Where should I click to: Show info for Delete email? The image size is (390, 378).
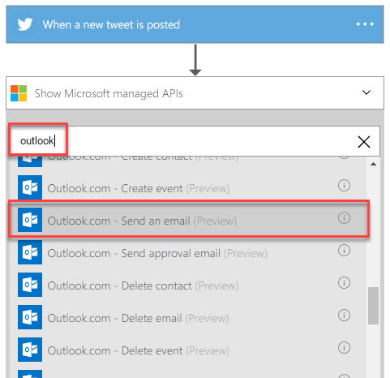(x=344, y=315)
